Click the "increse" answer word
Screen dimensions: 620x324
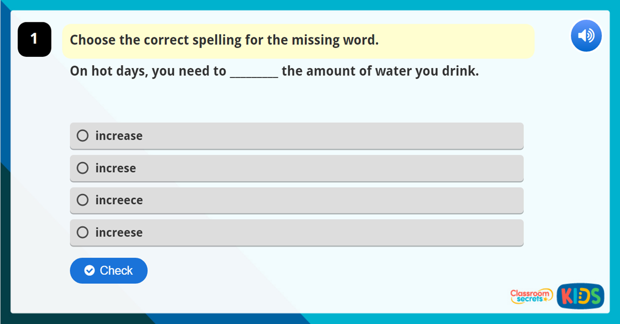coord(116,168)
